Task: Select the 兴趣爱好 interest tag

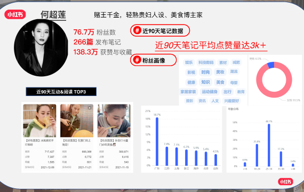Action: (231, 101)
